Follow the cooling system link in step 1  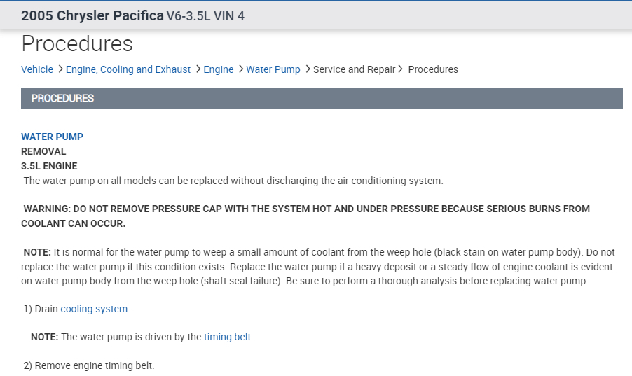click(x=95, y=309)
